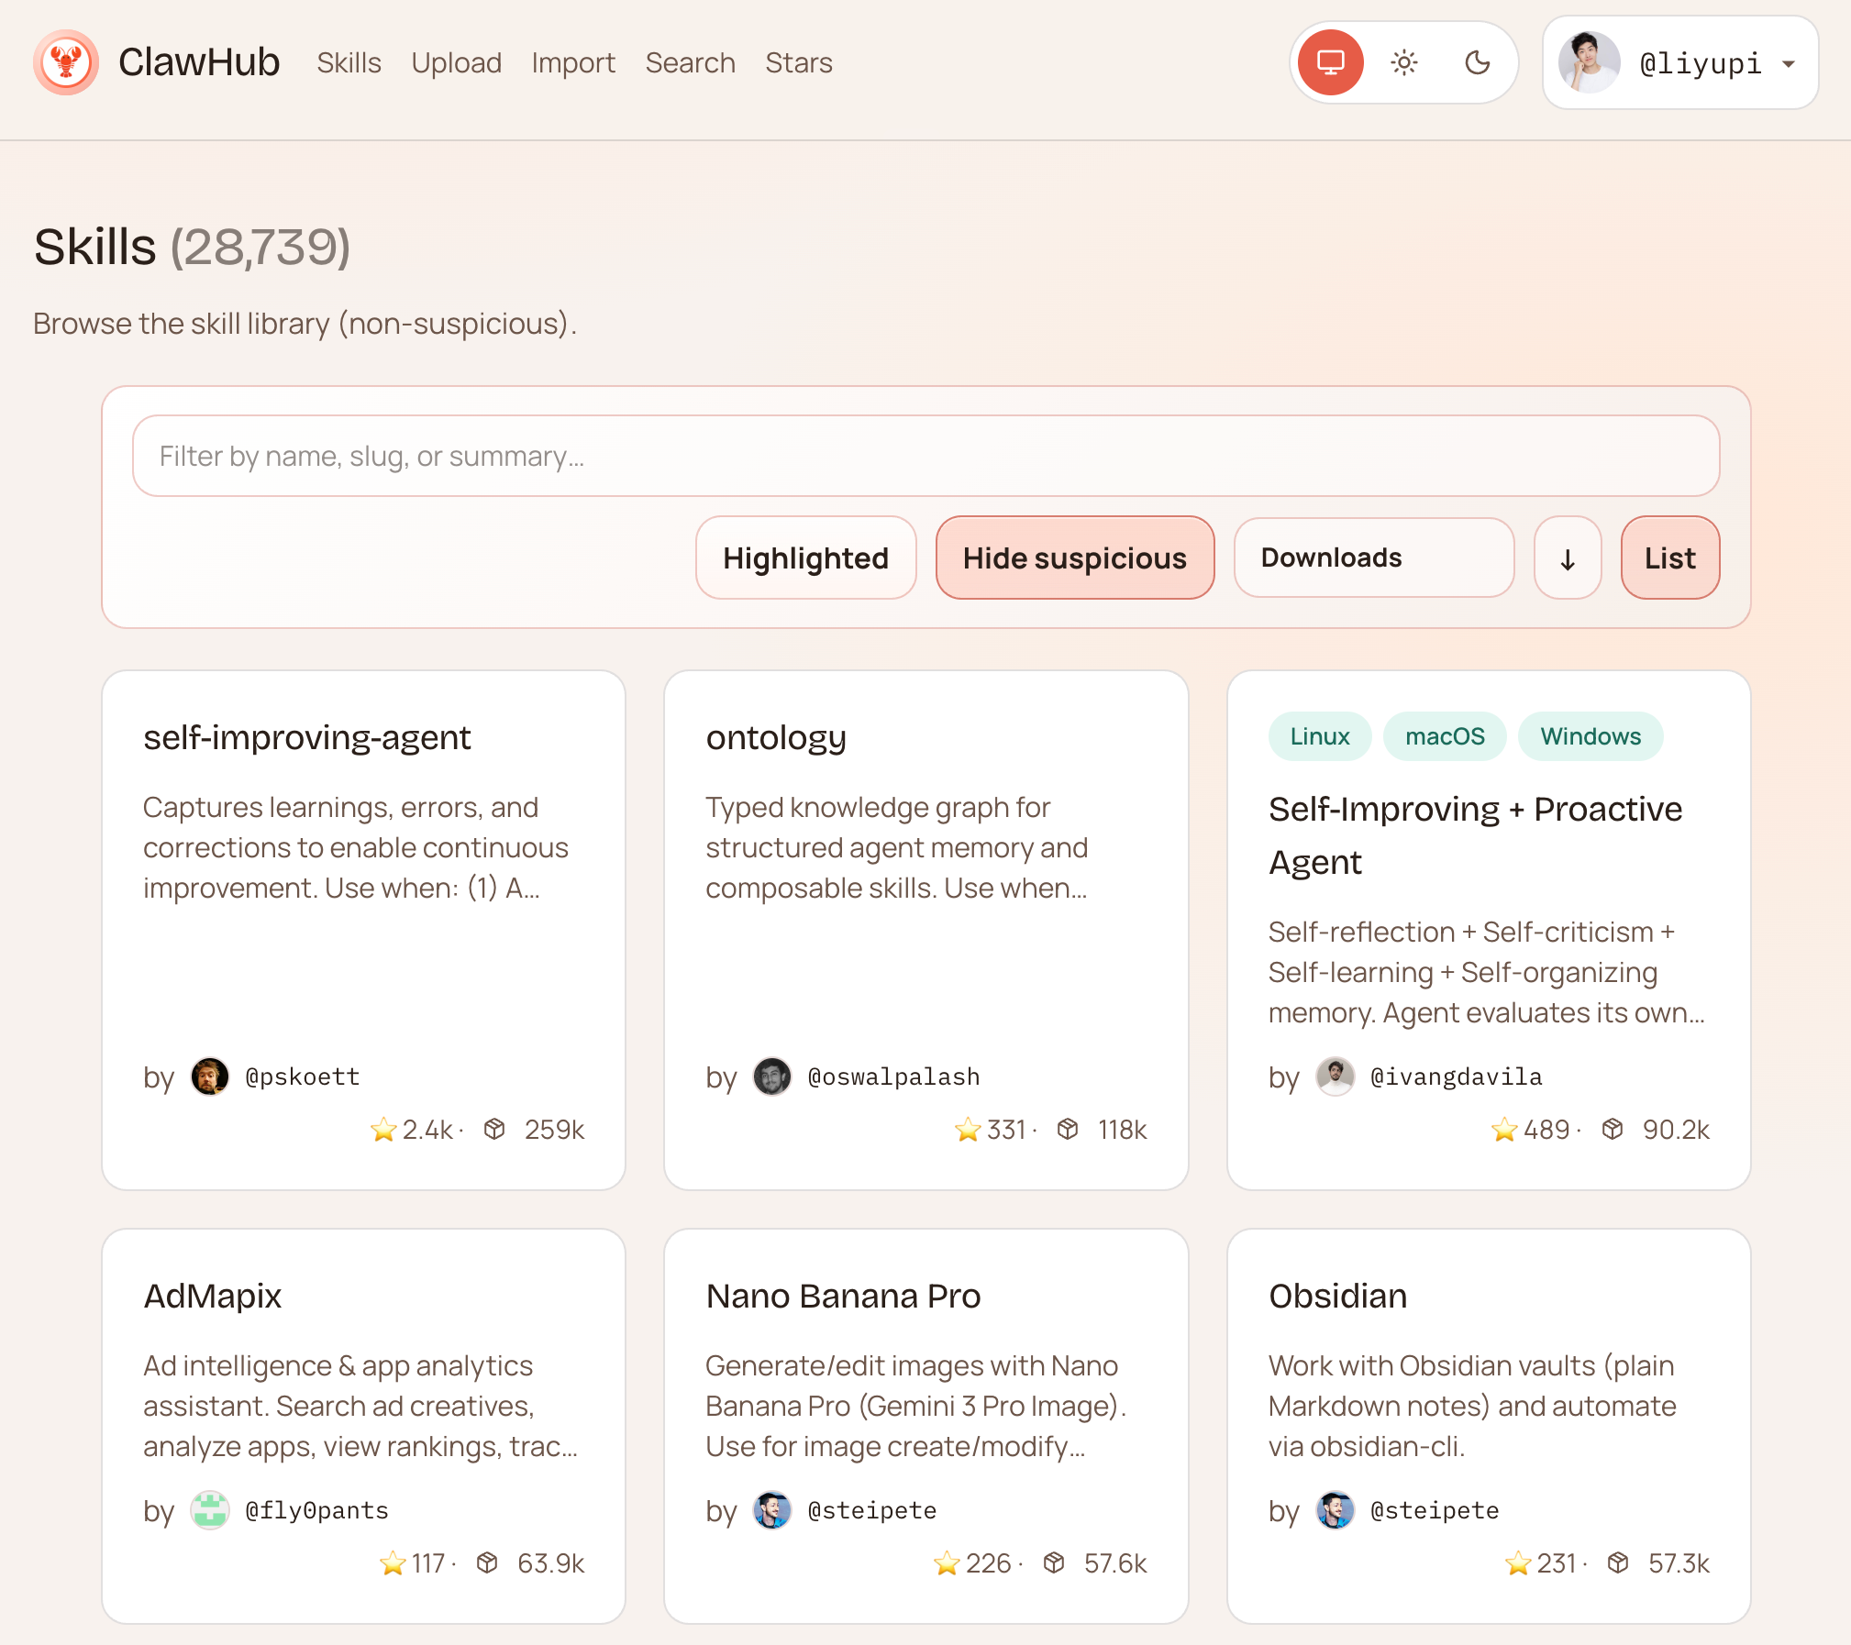The height and width of the screenshot is (1645, 1851).
Task: Click @pskoett author avatar
Action: coord(209,1076)
